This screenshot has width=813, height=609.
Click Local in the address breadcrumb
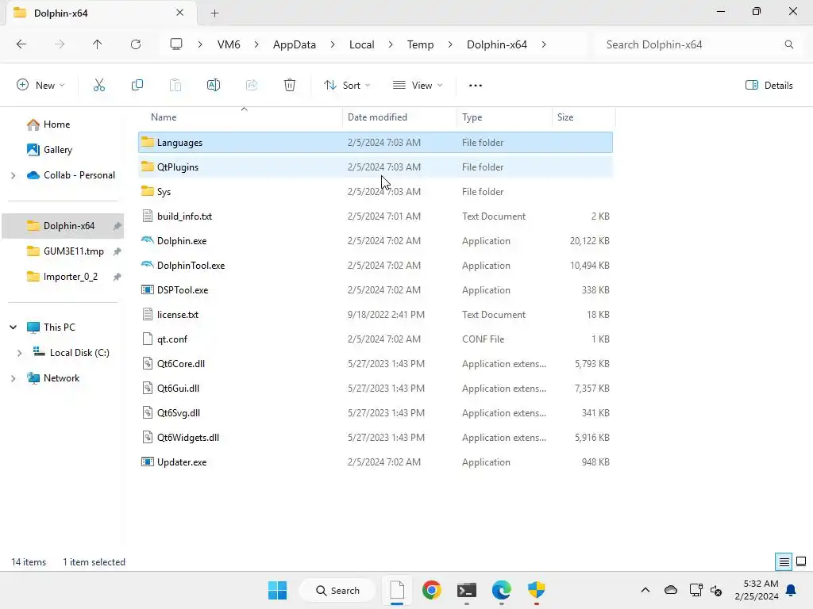[362, 44]
